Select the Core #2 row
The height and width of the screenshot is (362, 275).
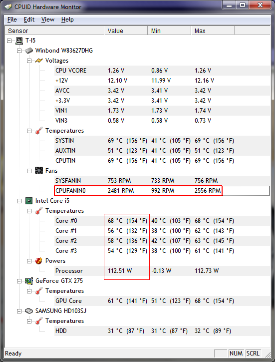(x=162, y=241)
